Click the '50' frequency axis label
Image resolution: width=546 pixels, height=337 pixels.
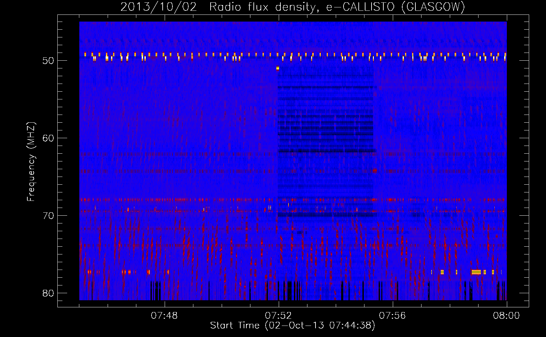(48, 61)
